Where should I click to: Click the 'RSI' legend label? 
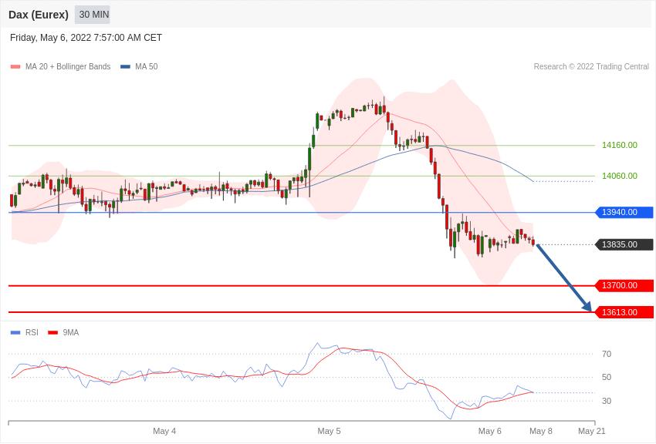coord(32,332)
